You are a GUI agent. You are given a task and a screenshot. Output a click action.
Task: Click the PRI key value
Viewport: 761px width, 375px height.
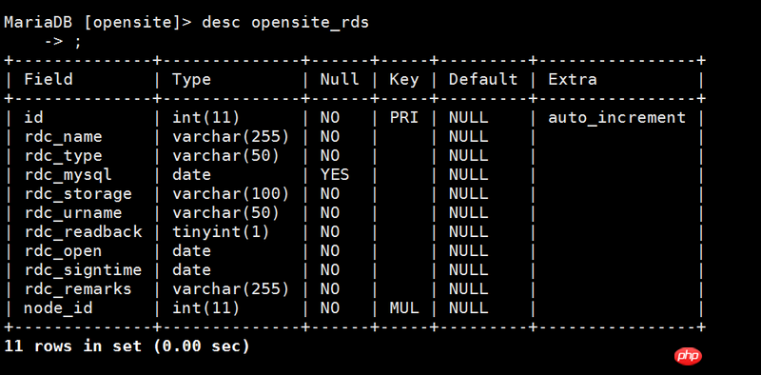(403, 118)
